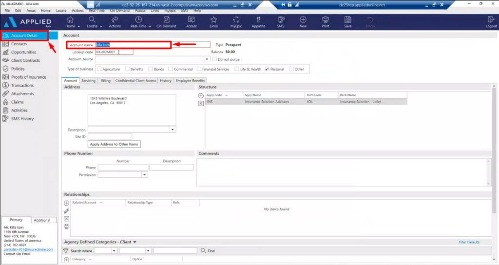
Task: Open the On Demand toolbar icon
Action: pos(166,19)
